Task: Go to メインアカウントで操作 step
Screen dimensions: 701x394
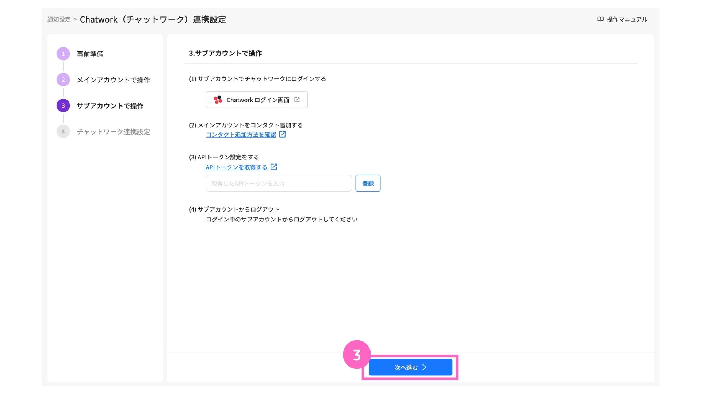Action: click(x=113, y=80)
